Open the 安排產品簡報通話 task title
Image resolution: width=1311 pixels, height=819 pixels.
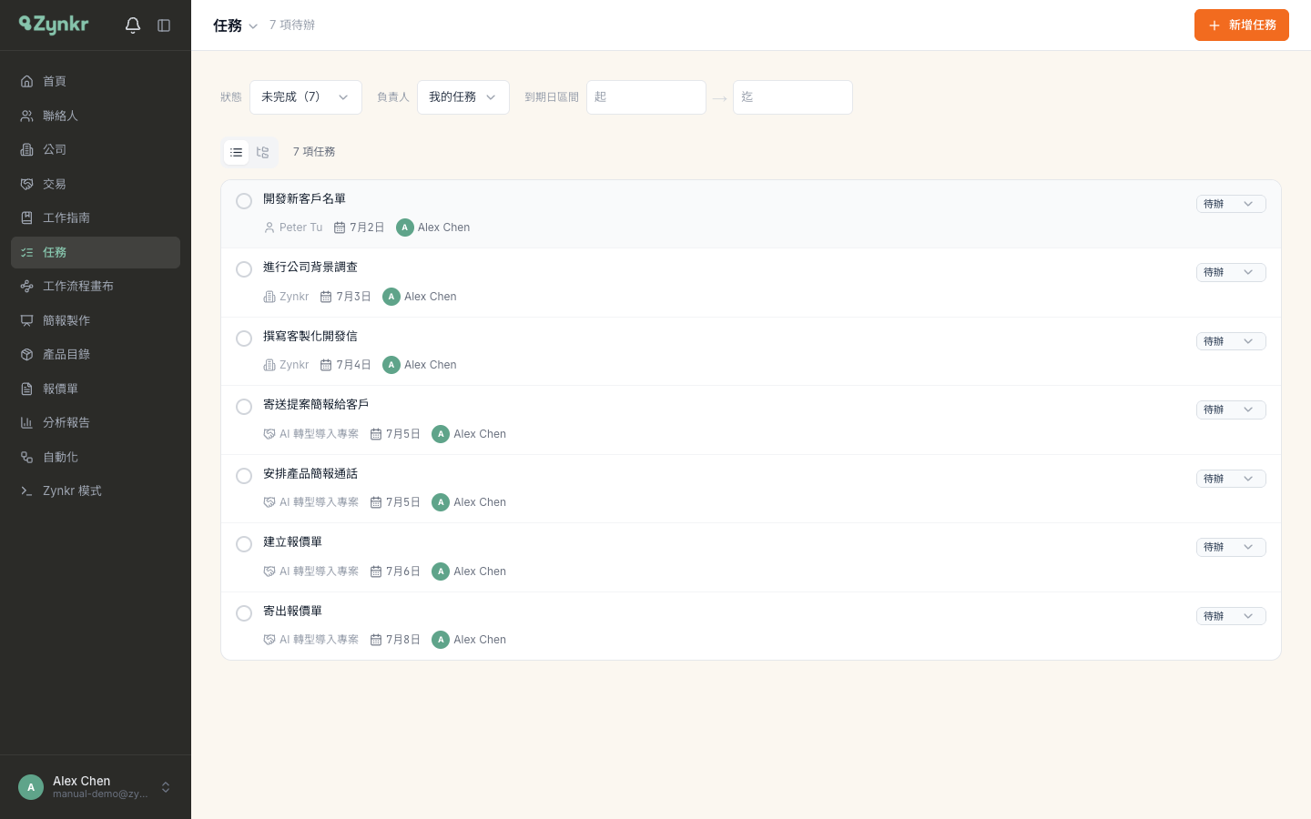pyautogui.click(x=310, y=473)
